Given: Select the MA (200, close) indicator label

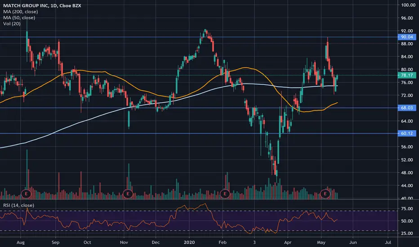Looking at the screenshot, I should [21, 12].
